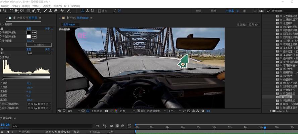The image size is (298, 134).
Task: Activate View Axis mode icon
Action: 93,11
